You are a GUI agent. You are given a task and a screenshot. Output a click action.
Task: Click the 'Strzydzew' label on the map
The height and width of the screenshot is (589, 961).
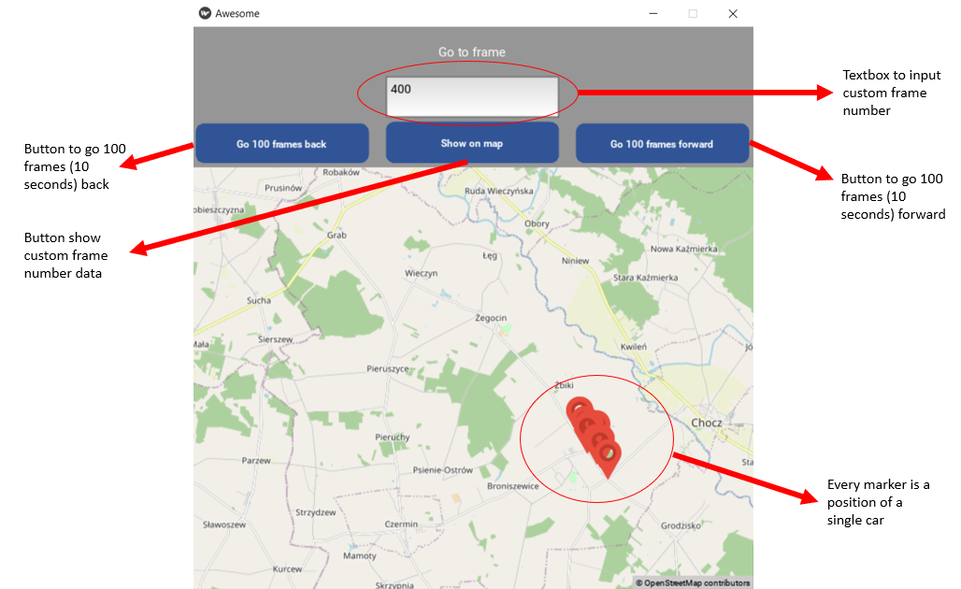(x=316, y=512)
